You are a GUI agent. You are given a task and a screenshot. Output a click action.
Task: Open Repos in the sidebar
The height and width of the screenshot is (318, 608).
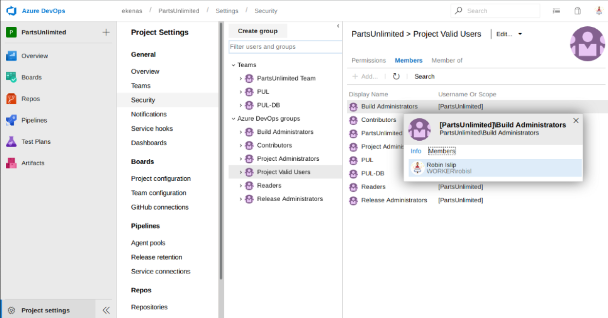30,99
